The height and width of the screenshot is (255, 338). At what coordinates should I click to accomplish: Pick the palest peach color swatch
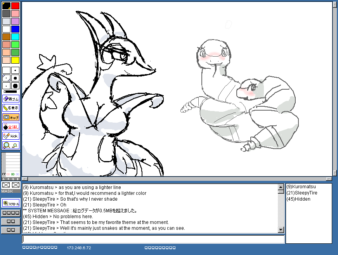(x=6, y=60)
